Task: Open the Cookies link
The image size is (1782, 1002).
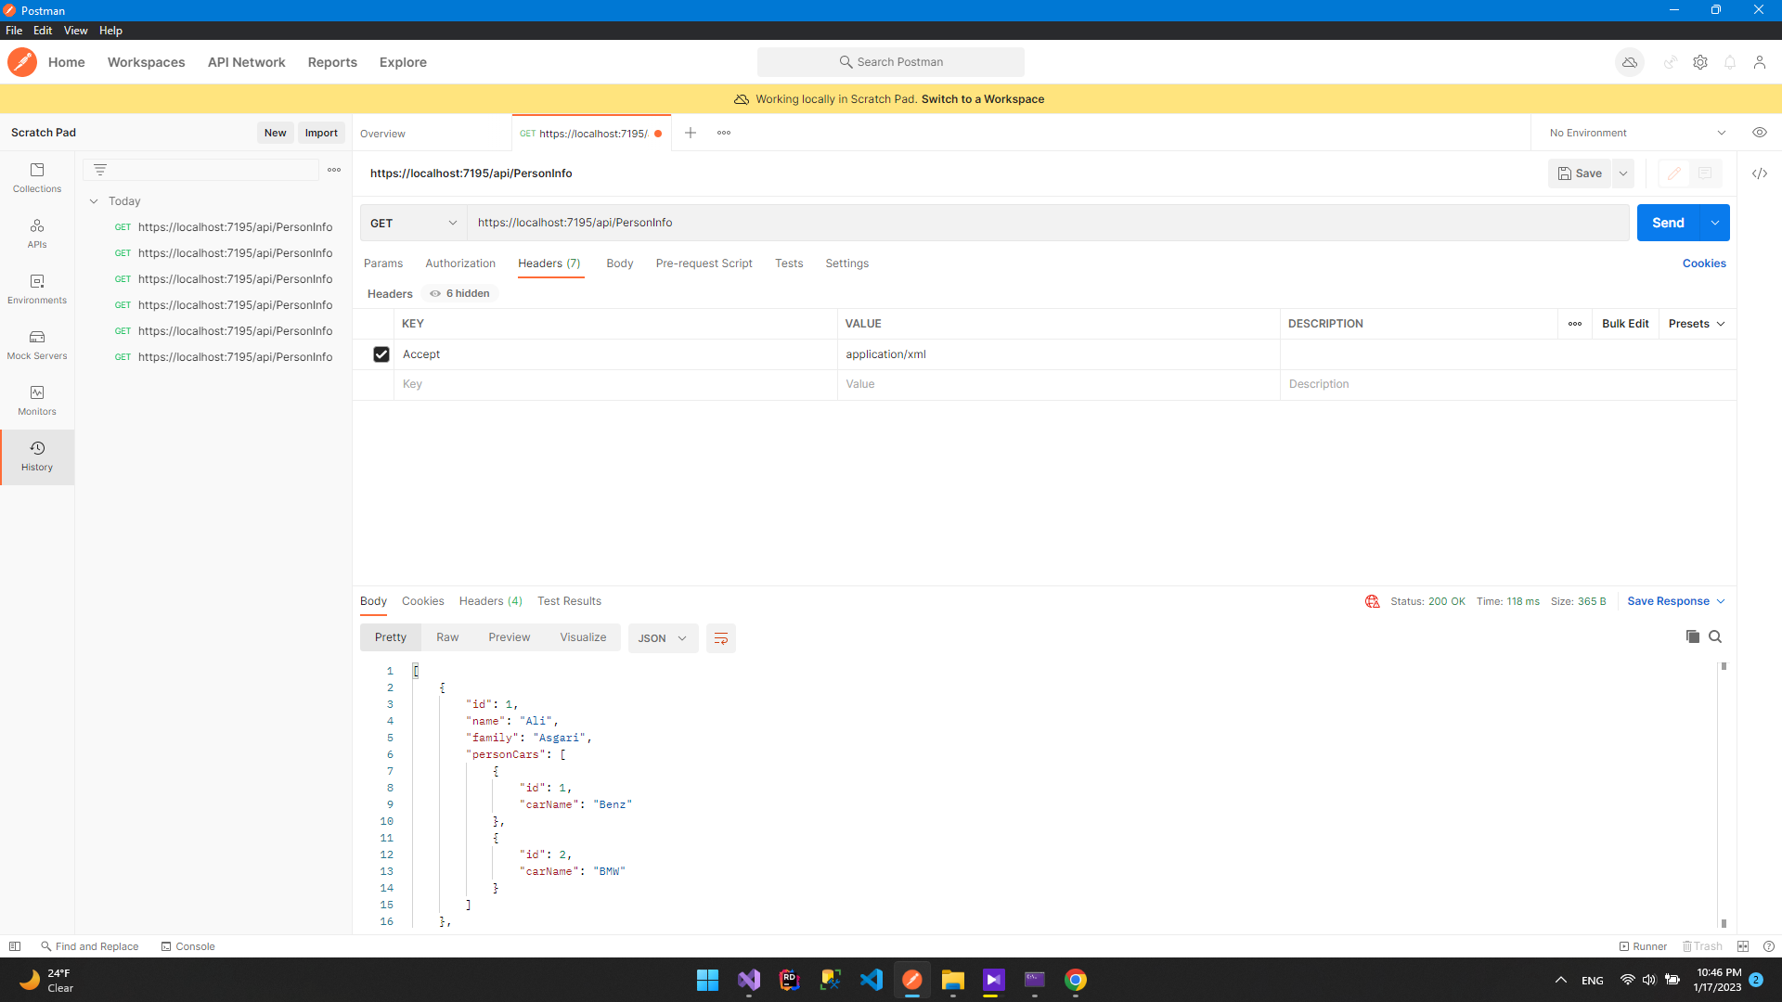Action: [1704, 263]
